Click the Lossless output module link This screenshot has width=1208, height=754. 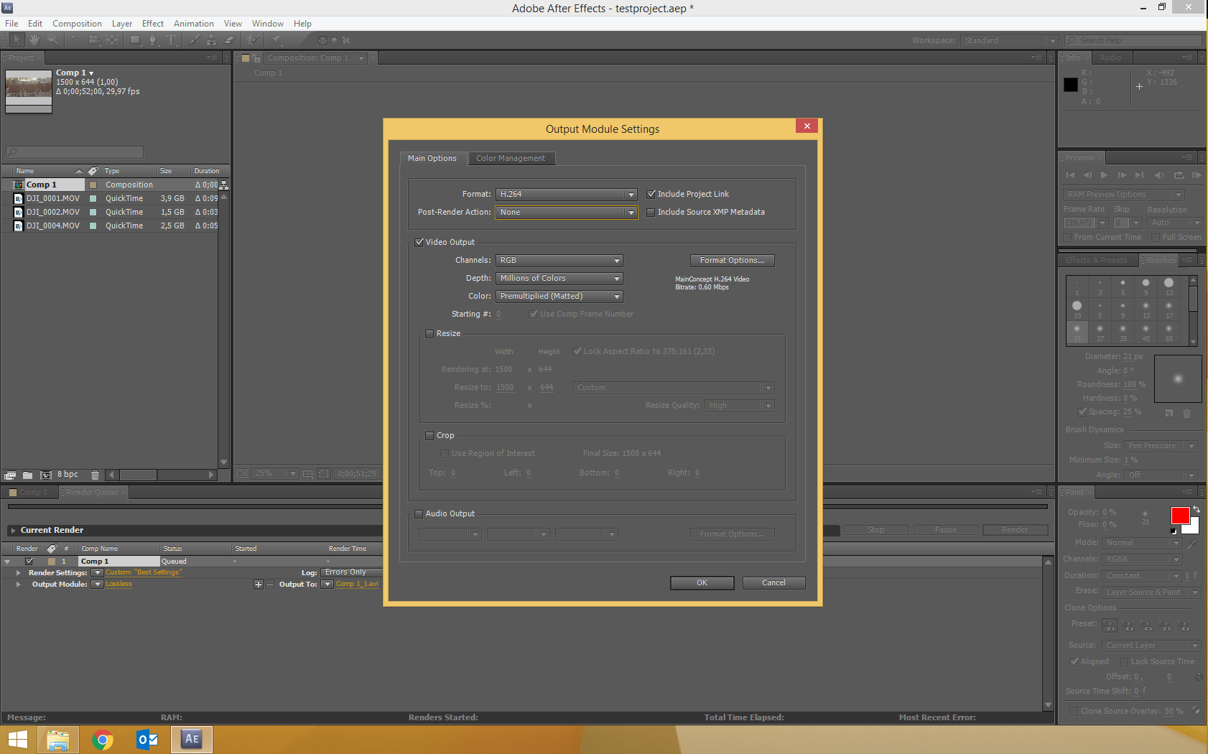[x=119, y=584]
